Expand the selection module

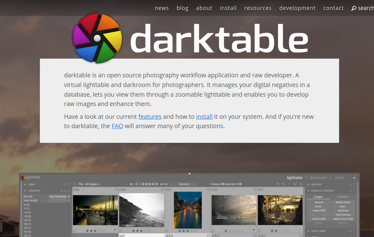308,184
